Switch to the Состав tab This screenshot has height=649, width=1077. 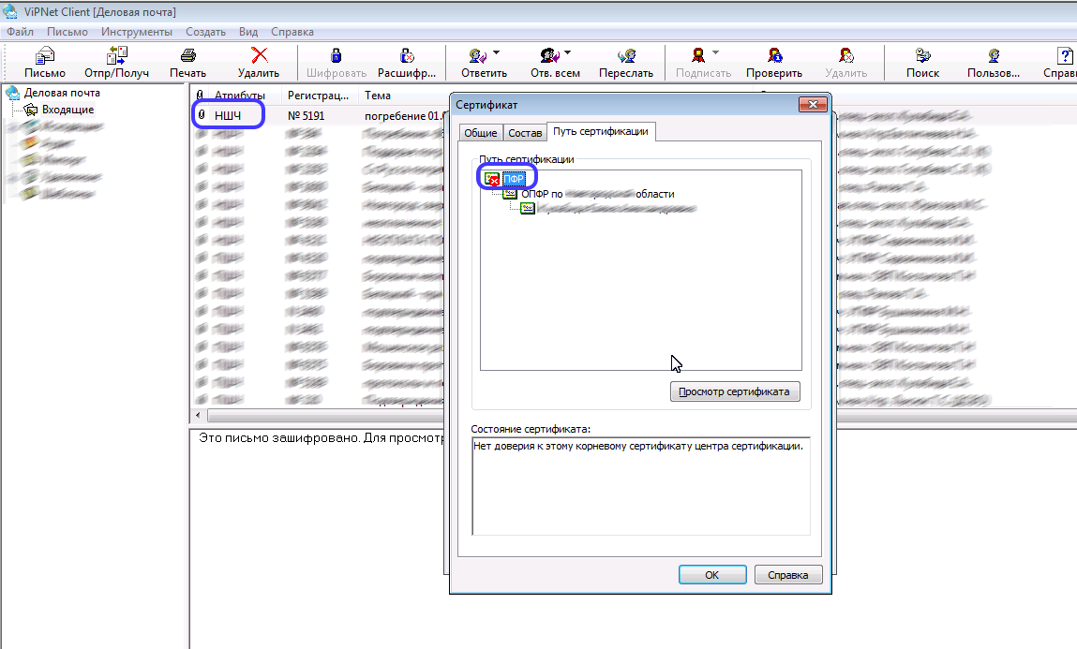tap(525, 133)
